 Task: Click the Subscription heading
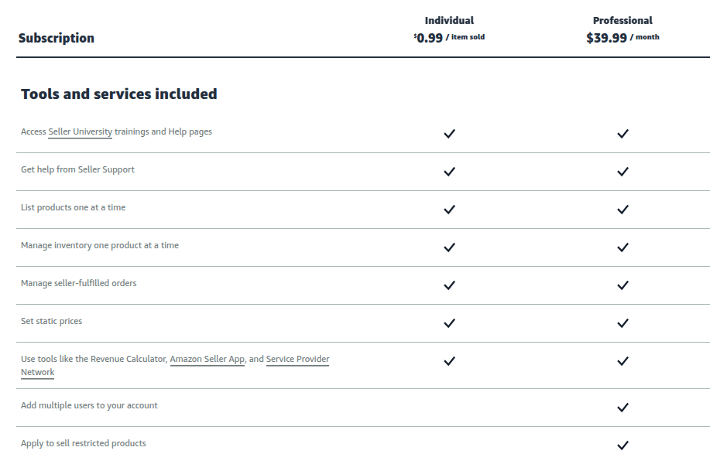coord(57,38)
